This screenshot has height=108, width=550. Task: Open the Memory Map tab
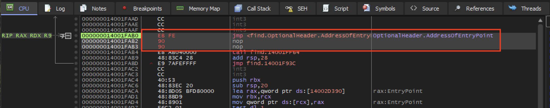199,9
